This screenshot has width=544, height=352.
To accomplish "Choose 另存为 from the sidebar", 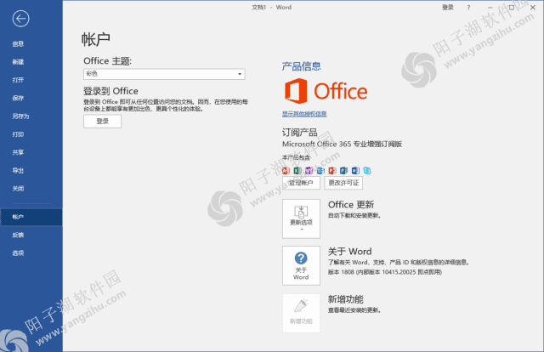I will [20, 116].
